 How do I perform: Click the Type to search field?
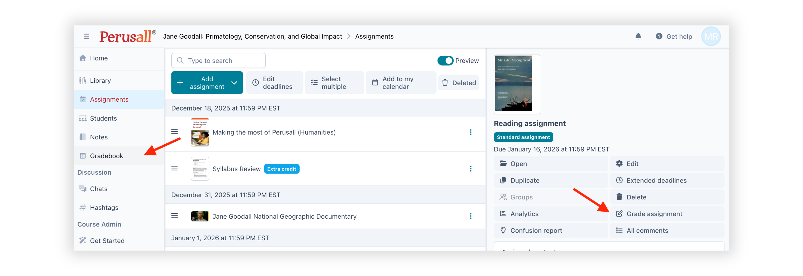tap(218, 61)
